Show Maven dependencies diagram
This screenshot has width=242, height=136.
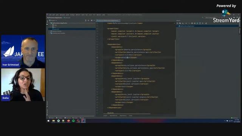click(x=200, y=23)
